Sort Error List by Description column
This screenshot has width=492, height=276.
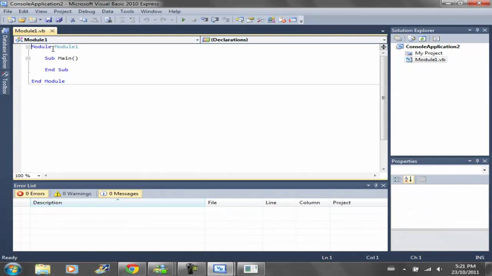pyautogui.click(x=118, y=202)
